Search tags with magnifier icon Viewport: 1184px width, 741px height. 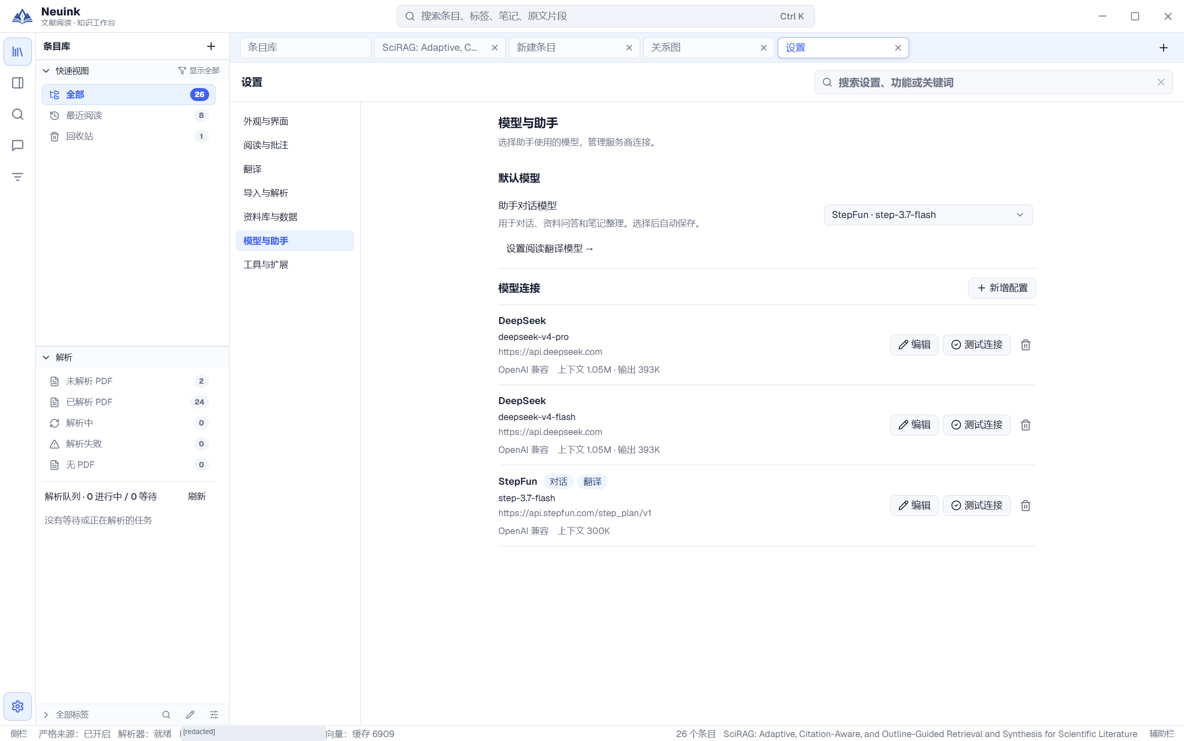[166, 715]
